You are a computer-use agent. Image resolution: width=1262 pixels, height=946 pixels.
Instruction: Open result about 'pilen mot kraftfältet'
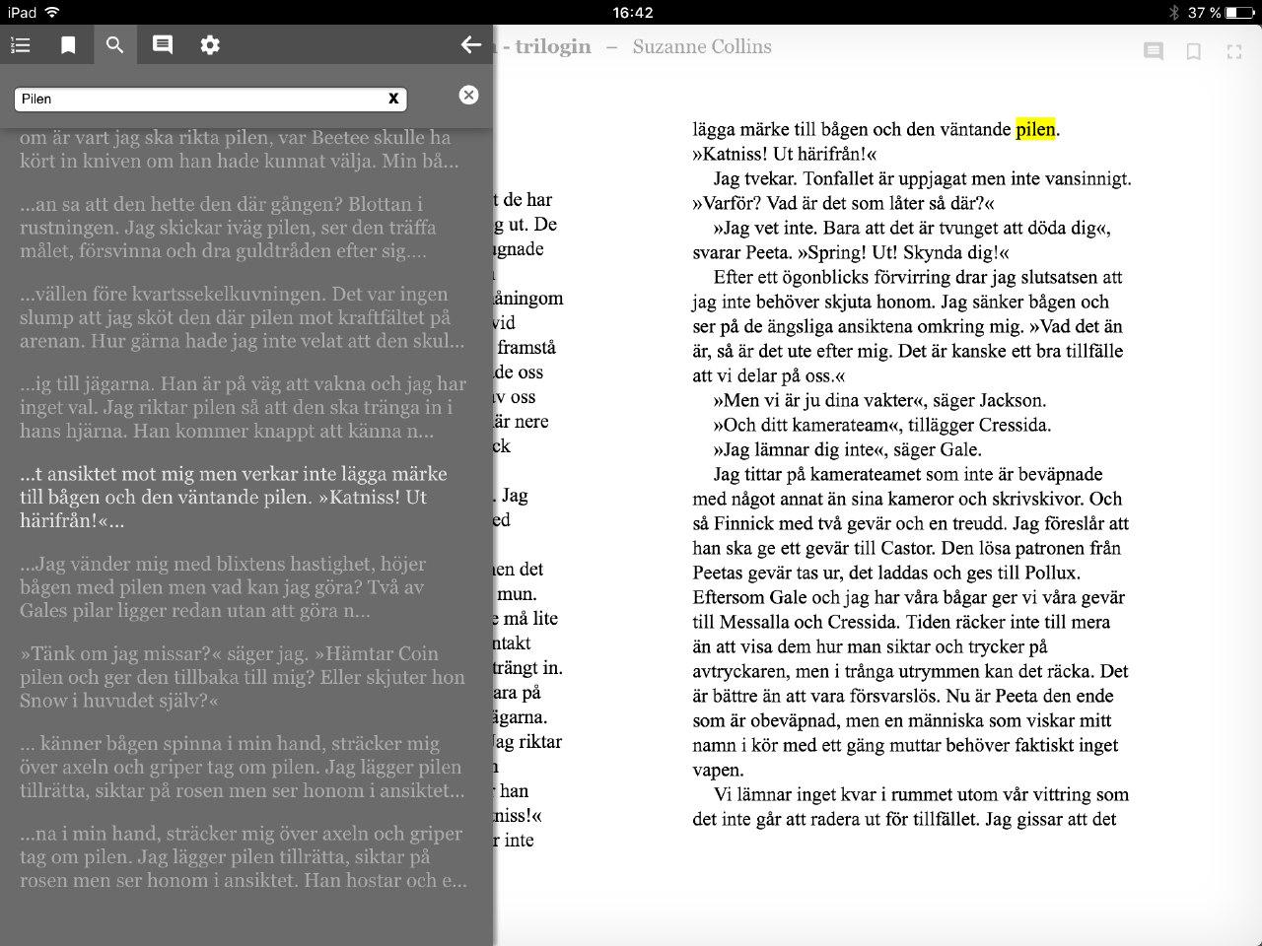(x=237, y=317)
